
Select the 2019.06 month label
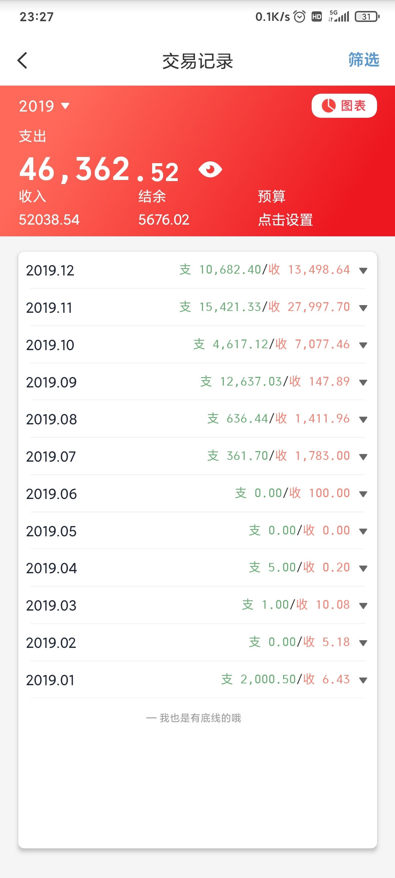point(51,494)
